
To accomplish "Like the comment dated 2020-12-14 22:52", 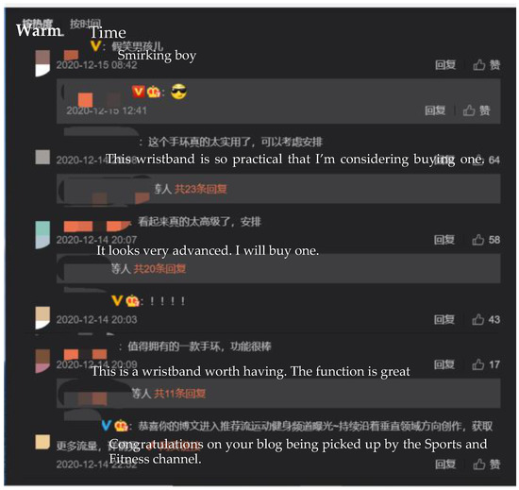I will pyautogui.click(x=486, y=465).
